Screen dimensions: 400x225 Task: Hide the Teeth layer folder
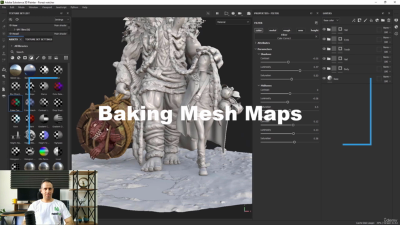pyautogui.click(x=324, y=49)
